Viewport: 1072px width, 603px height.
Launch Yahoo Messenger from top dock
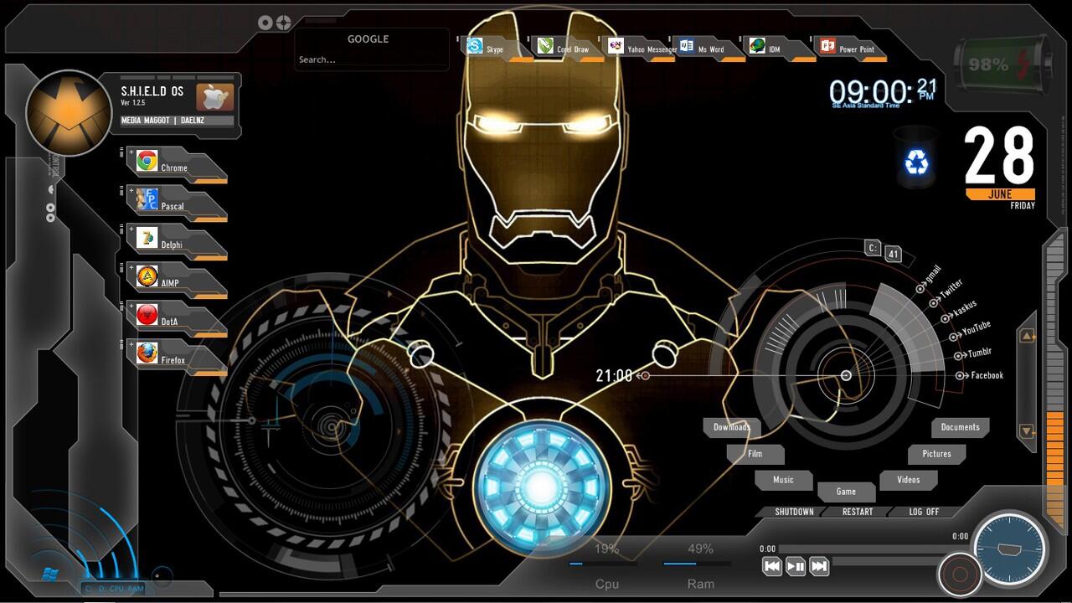coord(616,46)
